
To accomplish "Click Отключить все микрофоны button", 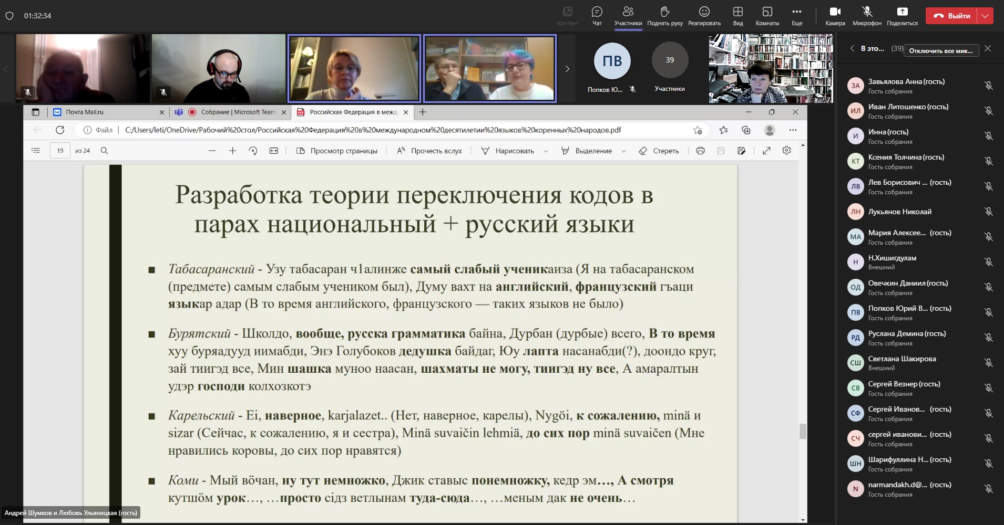I will pyautogui.click(x=941, y=50).
